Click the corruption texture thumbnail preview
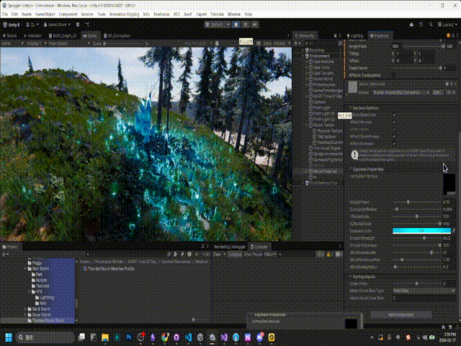Image resolution: width=461 pixels, height=346 pixels. (x=448, y=183)
